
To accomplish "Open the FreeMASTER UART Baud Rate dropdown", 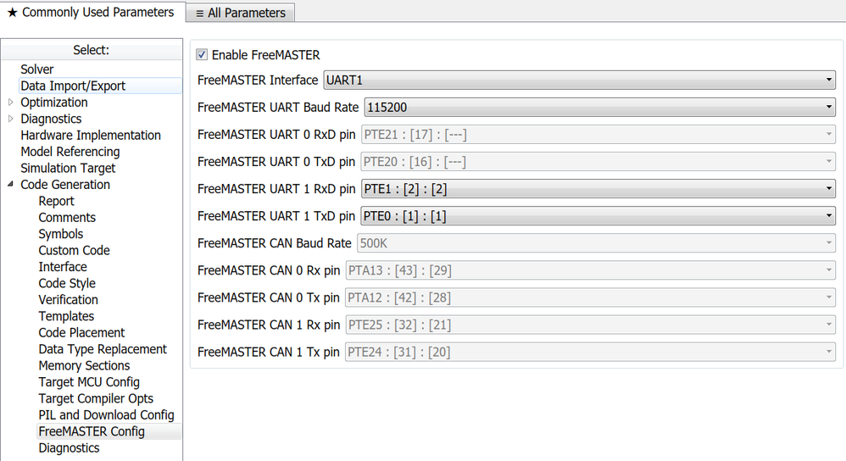I will pyautogui.click(x=599, y=108).
